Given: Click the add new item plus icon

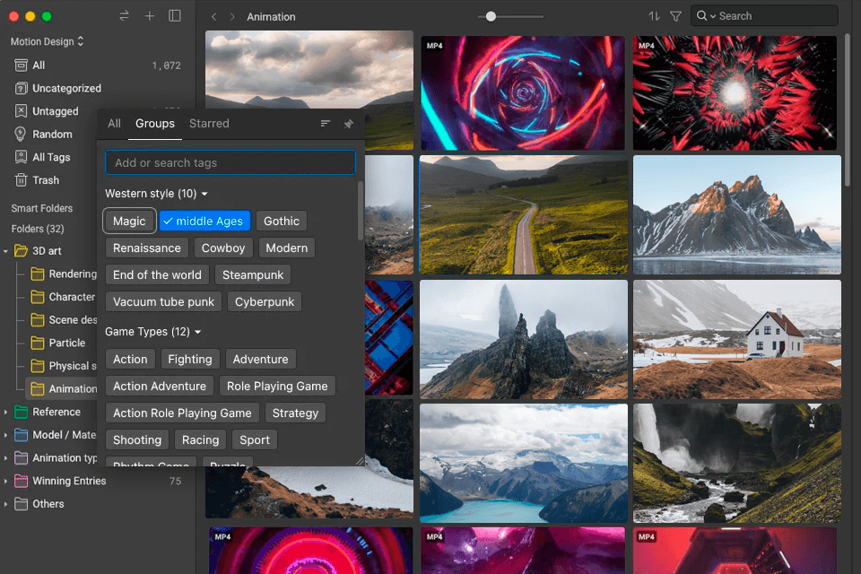Looking at the screenshot, I should (150, 16).
